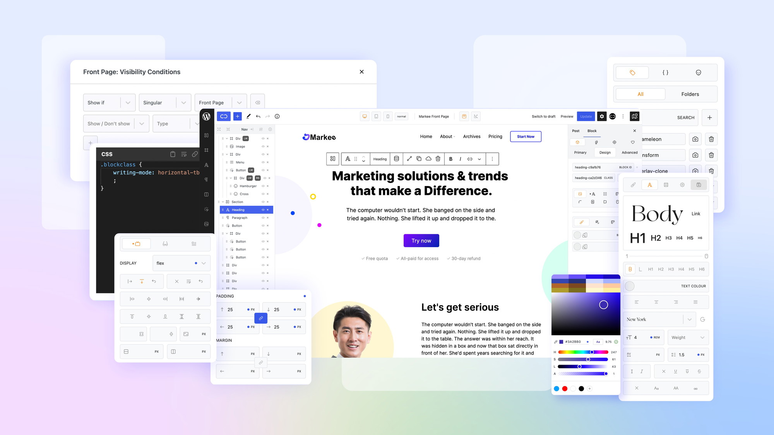Click camera icon next to ameleon item
The height and width of the screenshot is (435, 774).
pyautogui.click(x=695, y=139)
